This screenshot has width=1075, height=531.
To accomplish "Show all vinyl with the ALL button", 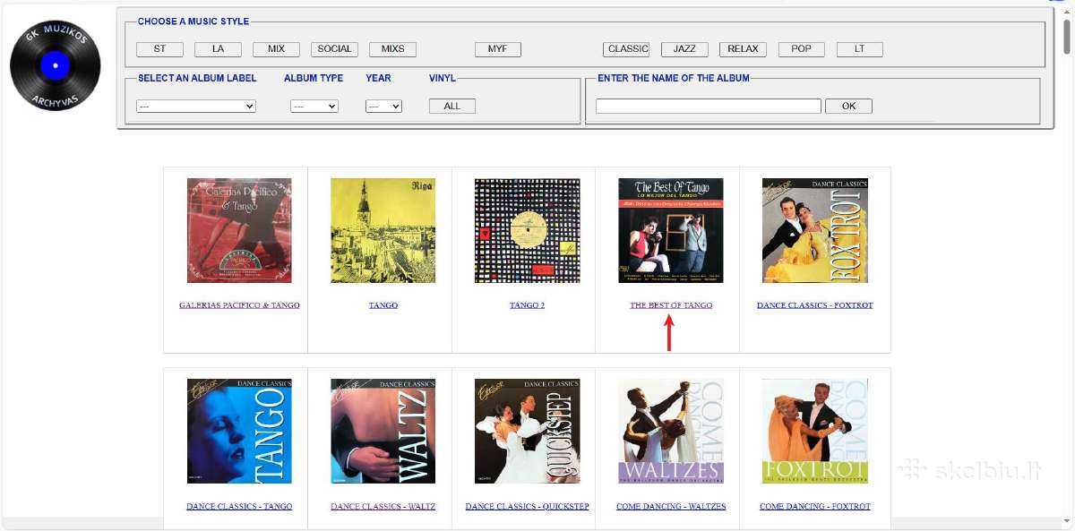I will pyautogui.click(x=452, y=106).
